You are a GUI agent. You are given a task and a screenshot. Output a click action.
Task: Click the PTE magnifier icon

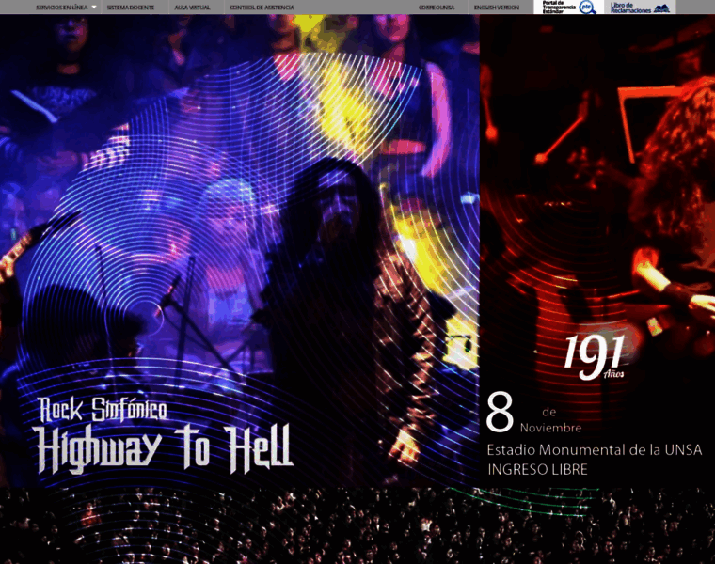(x=587, y=7)
